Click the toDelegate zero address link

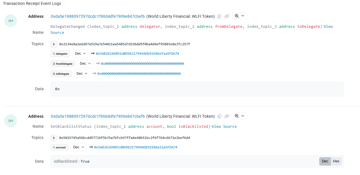pos(139,74)
